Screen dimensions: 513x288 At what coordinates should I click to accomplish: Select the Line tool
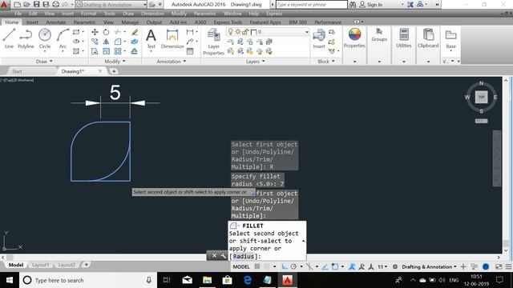click(x=9, y=38)
